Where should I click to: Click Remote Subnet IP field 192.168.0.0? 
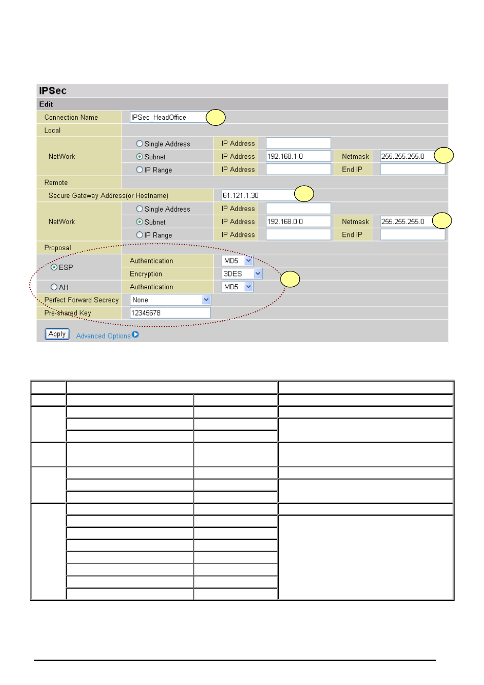pos(298,222)
